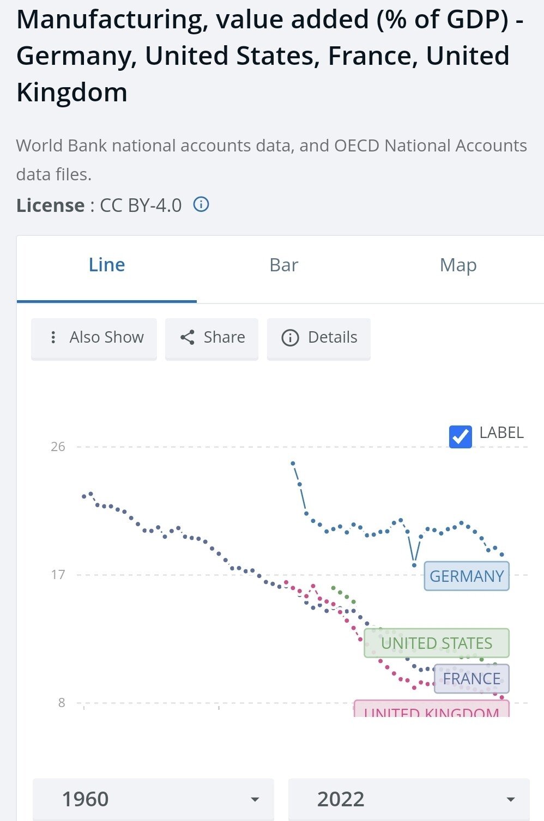This screenshot has height=821, width=544.
Task: Switch to the Bar chart tab
Action: (x=283, y=265)
